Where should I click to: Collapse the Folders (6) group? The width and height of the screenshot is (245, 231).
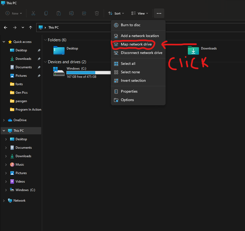pos(45,40)
